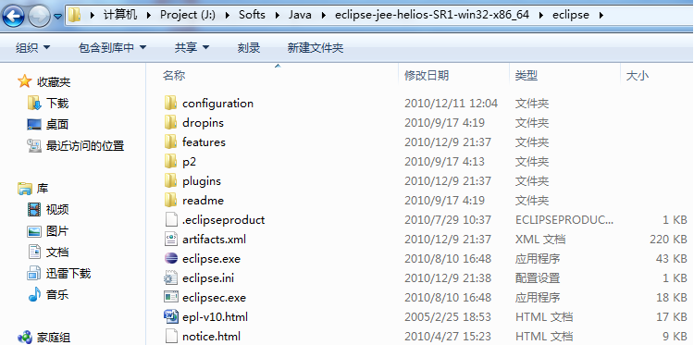
Task: Select 计算机 in the address breadcrumb
Action: coord(120,15)
